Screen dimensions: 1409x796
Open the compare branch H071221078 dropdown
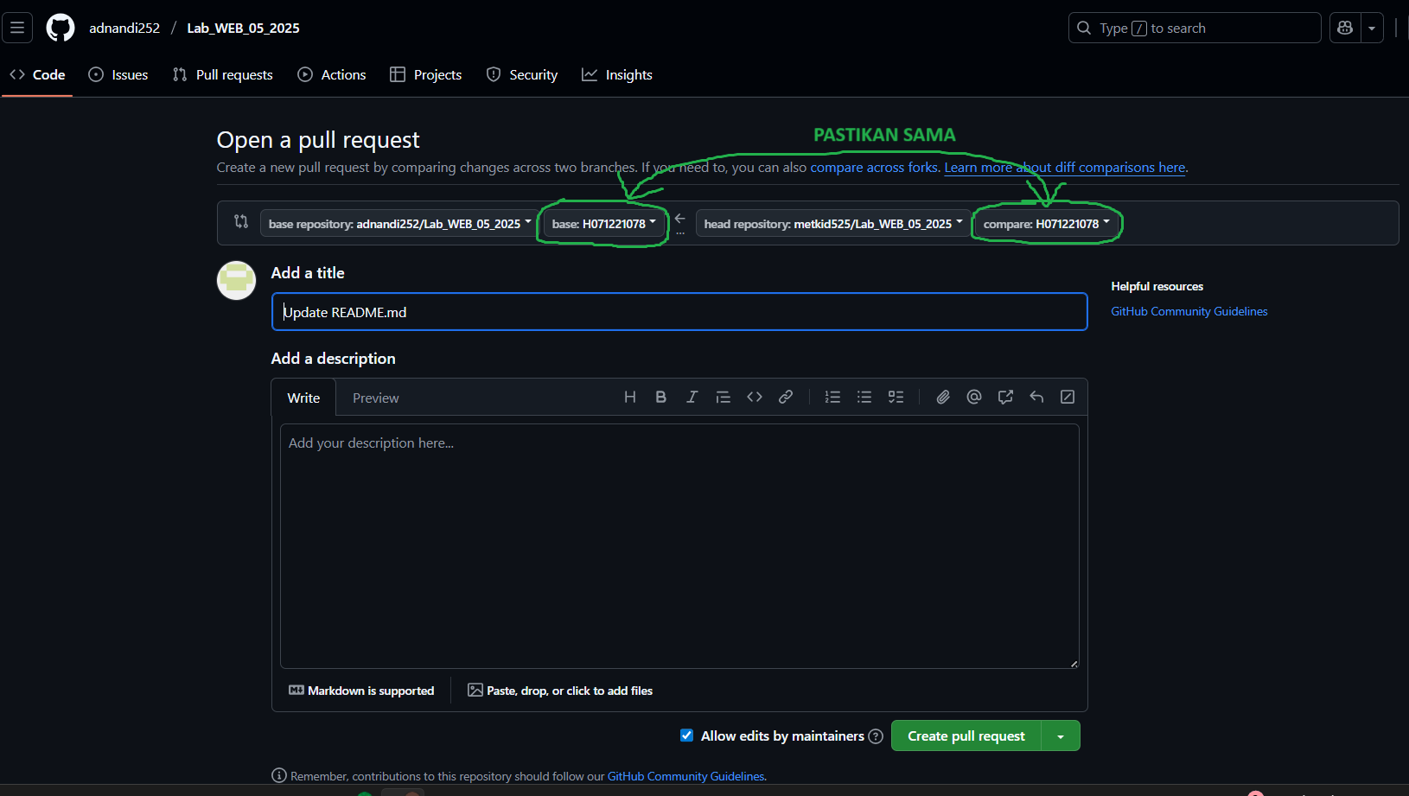click(1047, 224)
